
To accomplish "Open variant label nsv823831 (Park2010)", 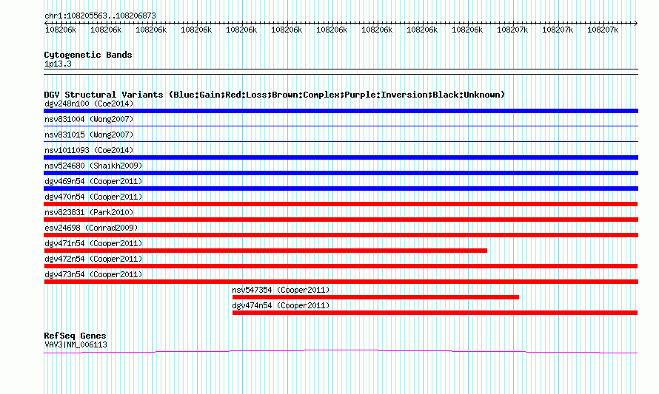I will (89, 212).
